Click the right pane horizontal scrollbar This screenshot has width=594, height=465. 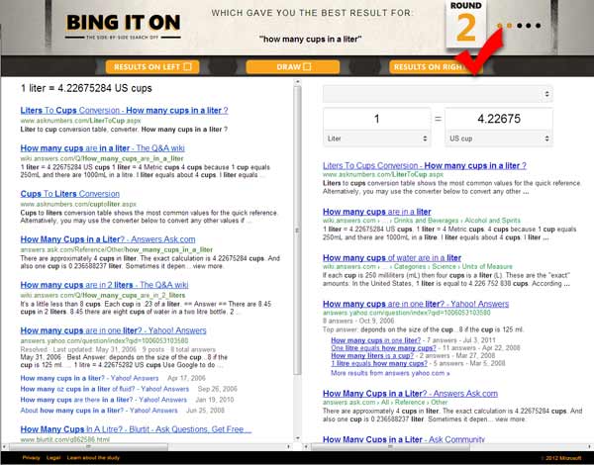coord(390,447)
